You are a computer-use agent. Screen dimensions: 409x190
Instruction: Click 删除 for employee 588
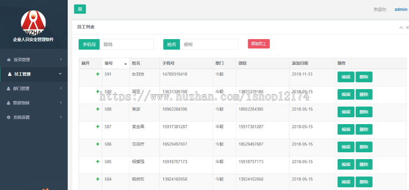[x=364, y=112]
